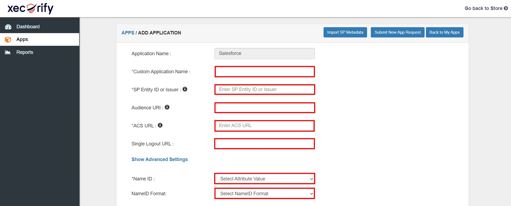Click info icon beside ACS URL label
Image resolution: width=511 pixels, height=206 pixels.
pyautogui.click(x=160, y=125)
